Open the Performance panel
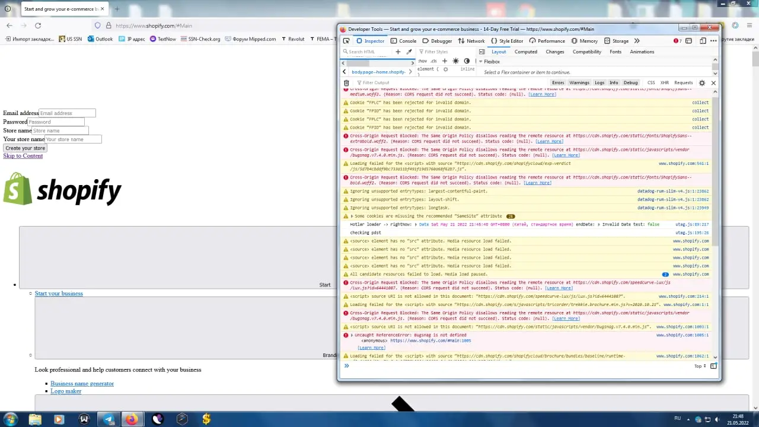 point(547,41)
